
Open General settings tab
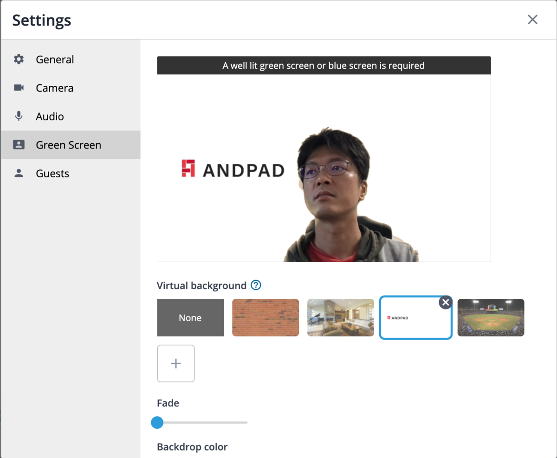point(71,59)
